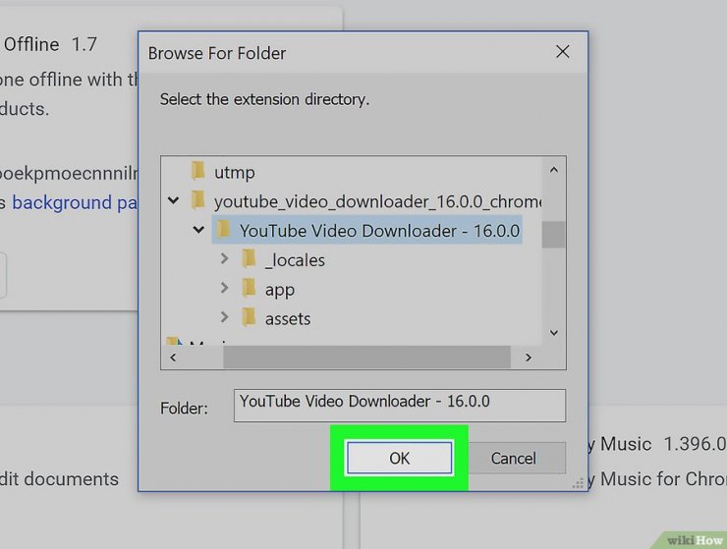Viewport: 727px width, 549px height.
Task: Click scroll left arrow in folder tree
Action: [173, 357]
